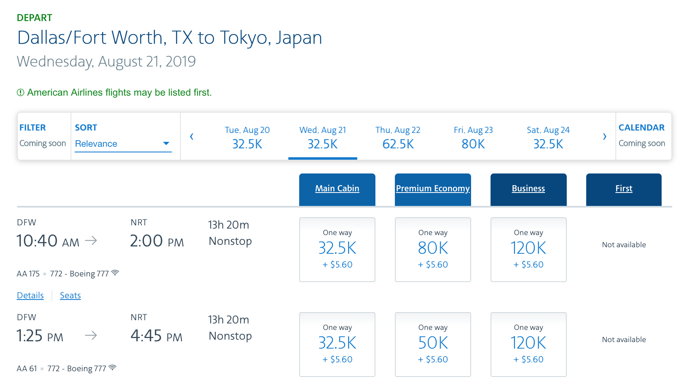Click the info icon beside American Airlines notice
This screenshot has height=381, width=690.
coord(20,93)
